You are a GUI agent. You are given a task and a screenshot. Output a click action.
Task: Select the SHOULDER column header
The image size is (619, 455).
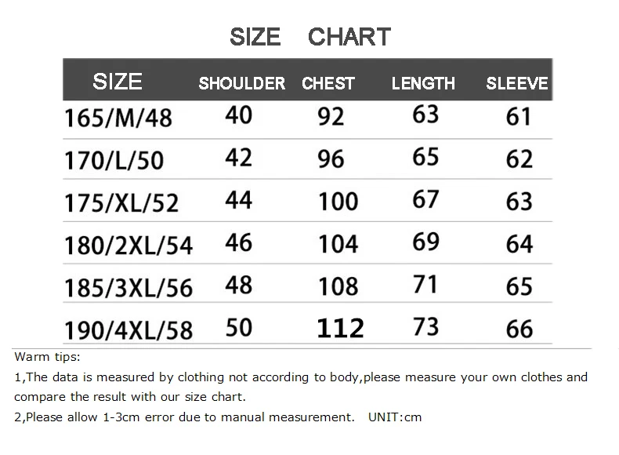click(x=241, y=83)
